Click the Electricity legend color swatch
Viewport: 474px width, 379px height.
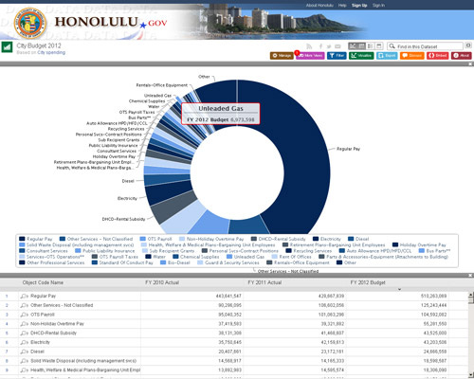tap(316, 239)
